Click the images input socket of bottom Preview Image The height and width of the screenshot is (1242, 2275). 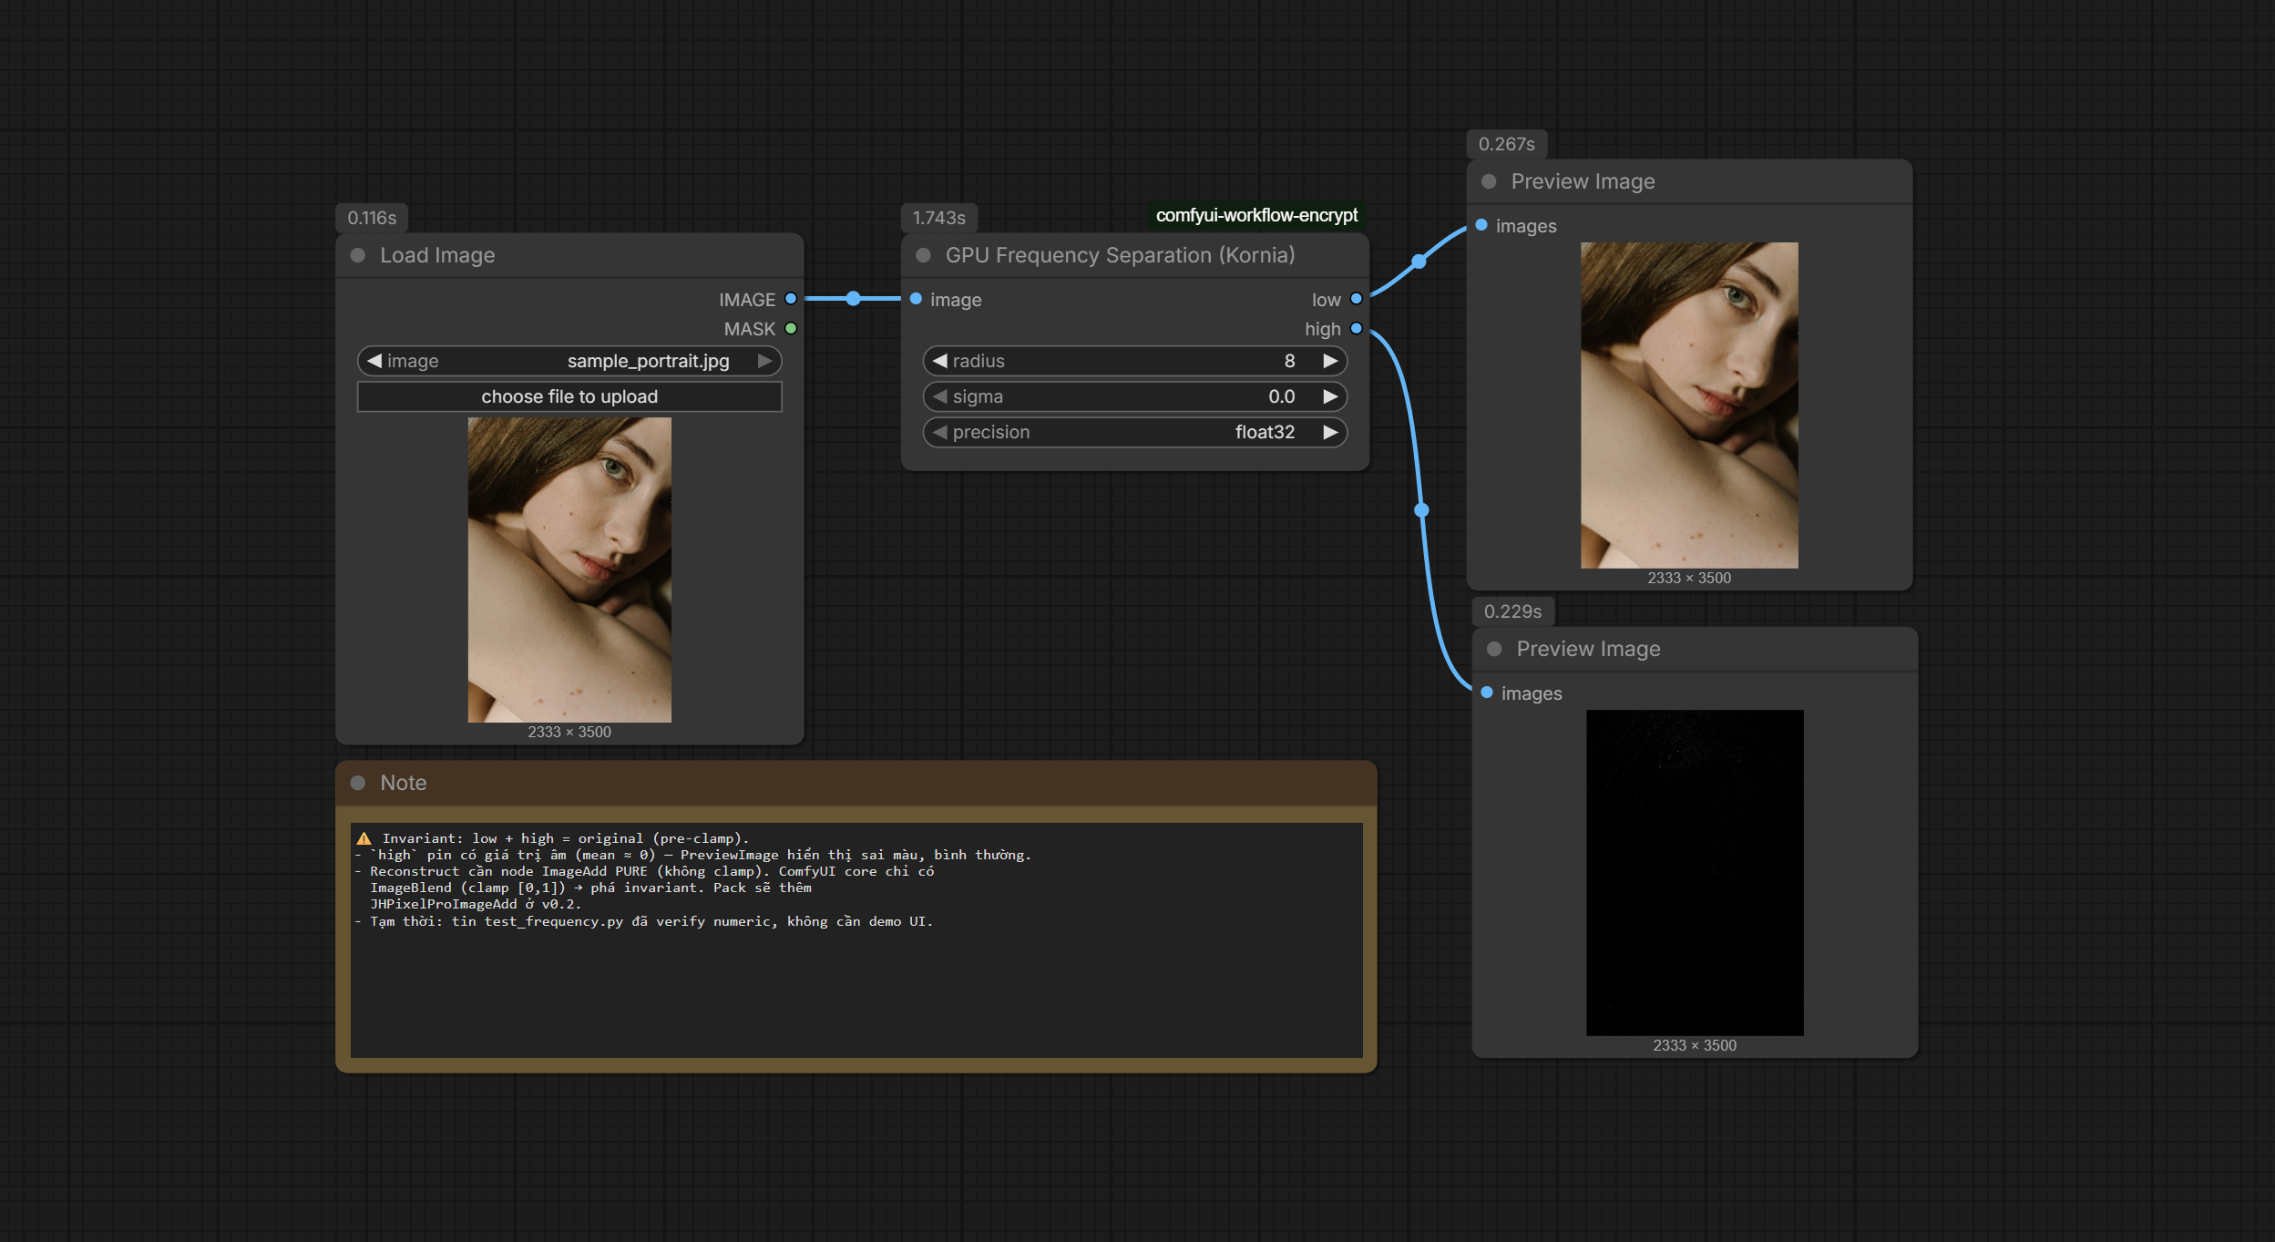pyautogui.click(x=1487, y=693)
